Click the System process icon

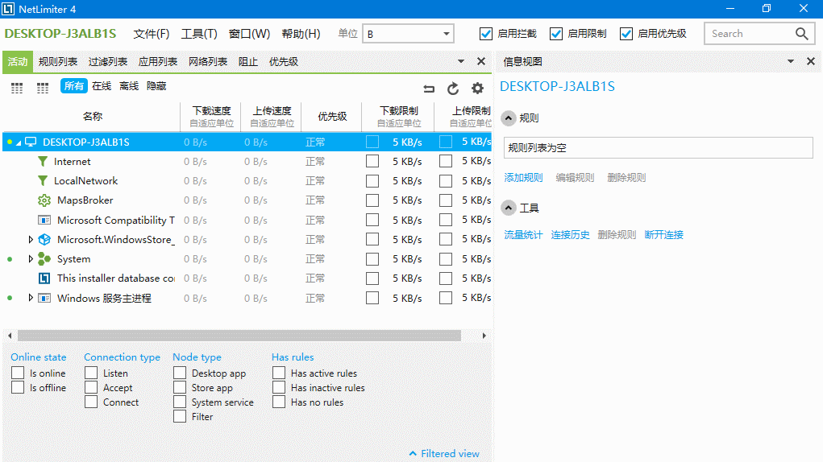tap(44, 258)
